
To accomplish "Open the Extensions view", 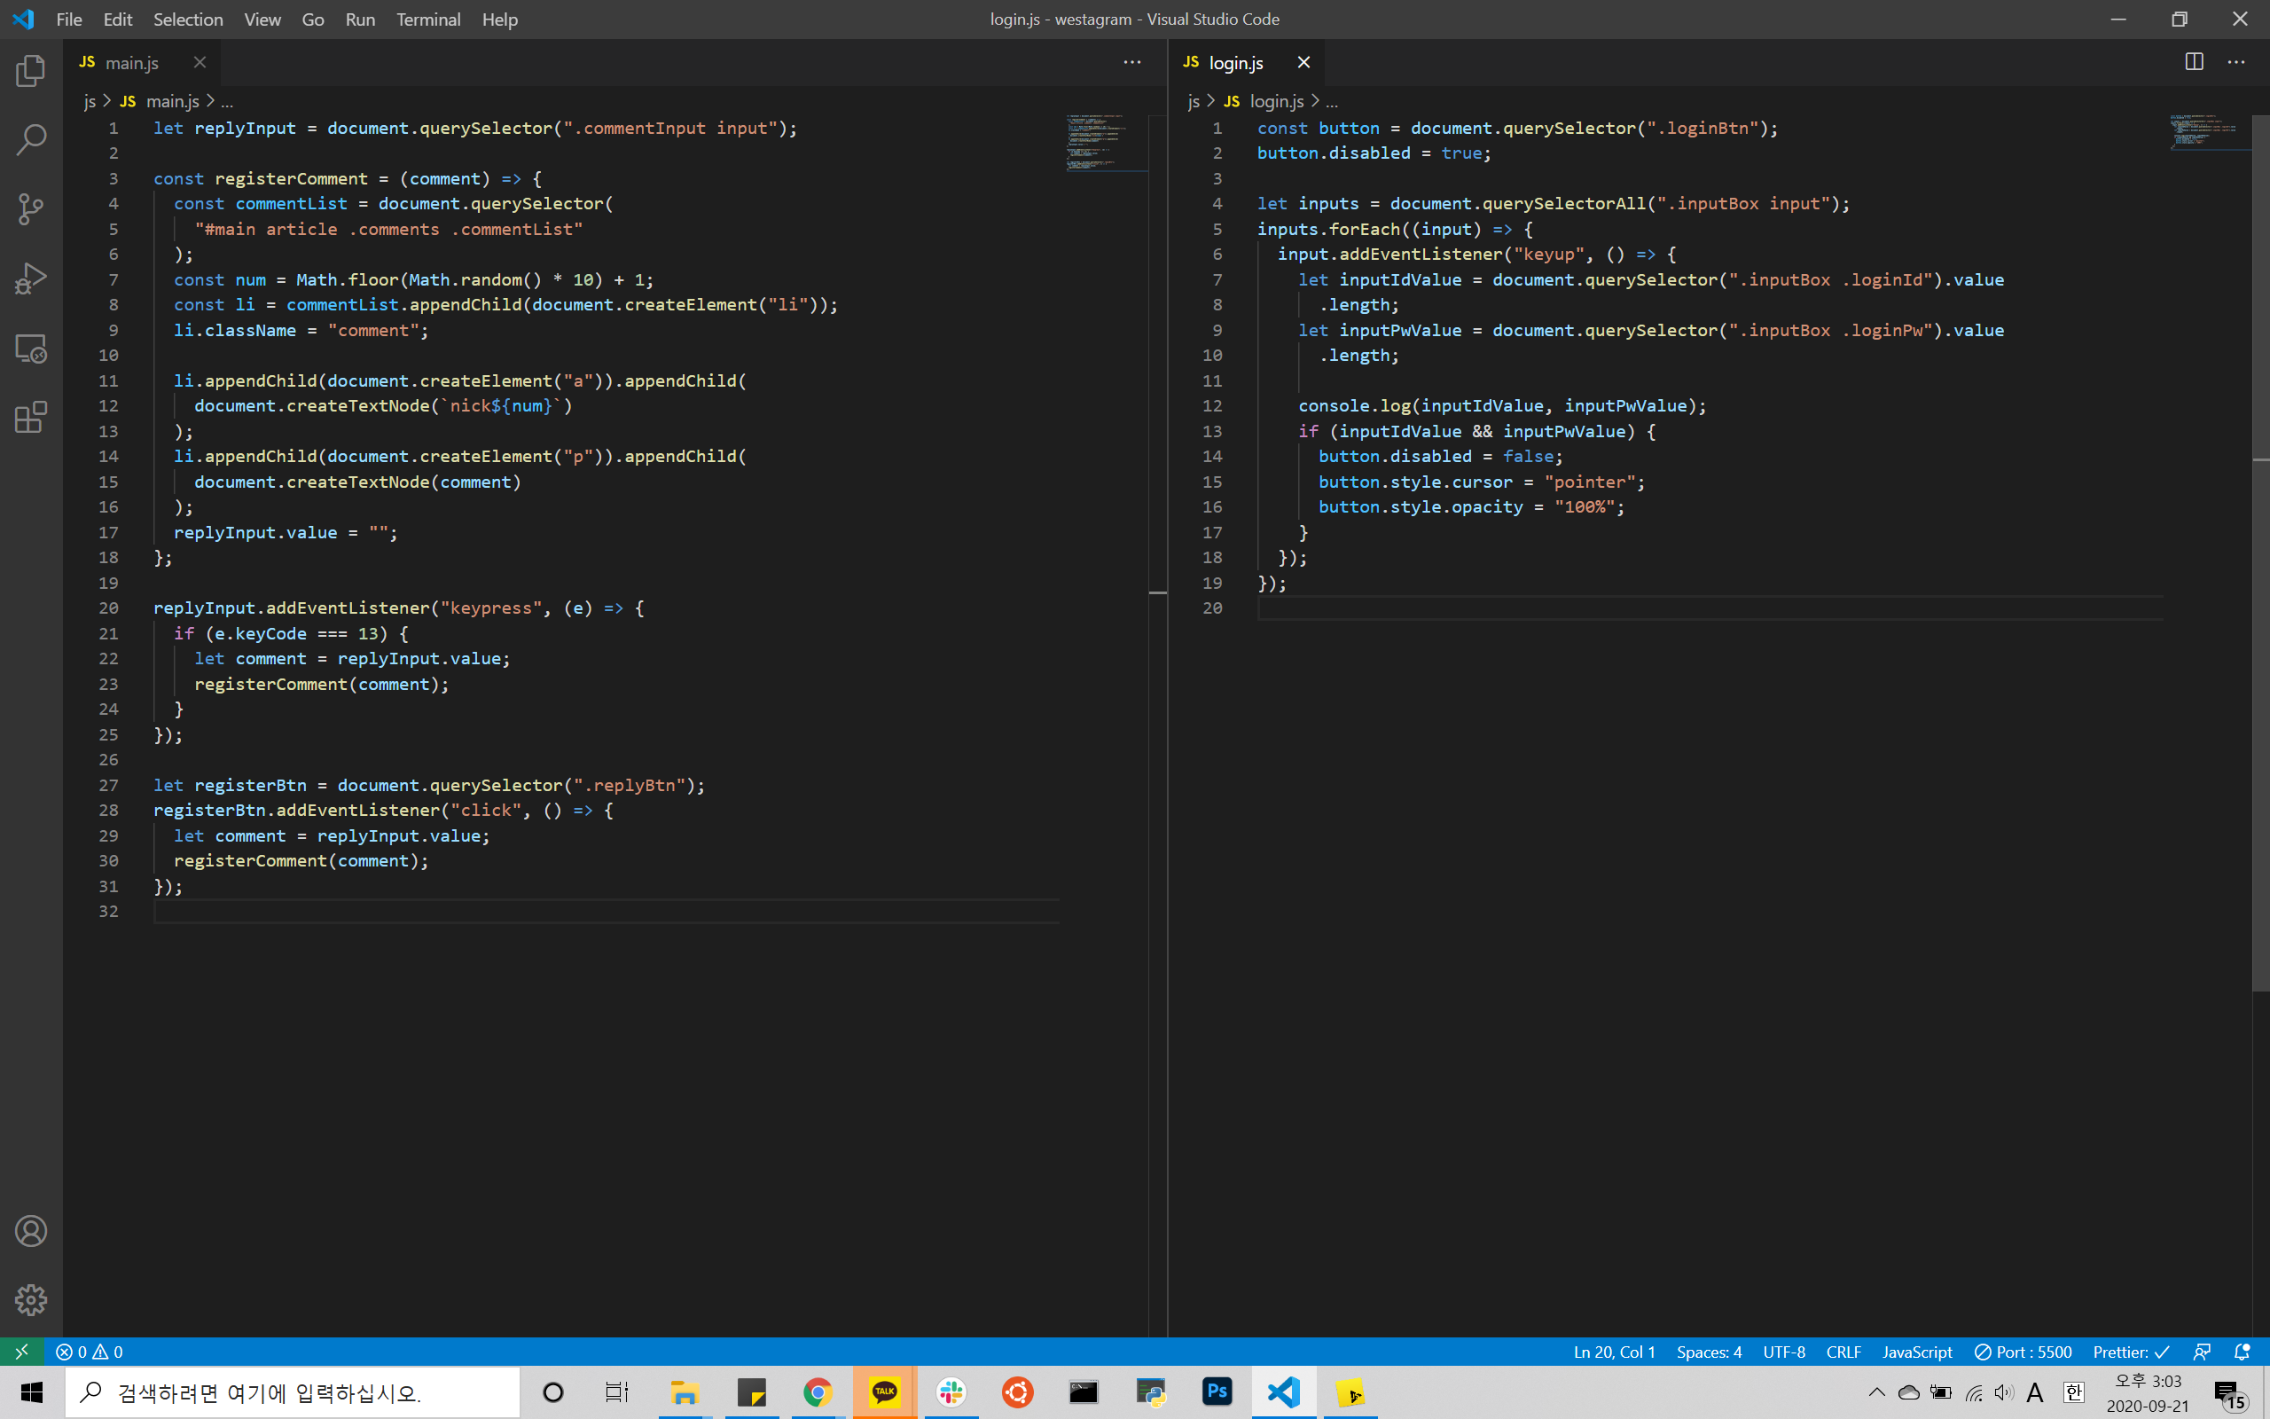I will 31,418.
